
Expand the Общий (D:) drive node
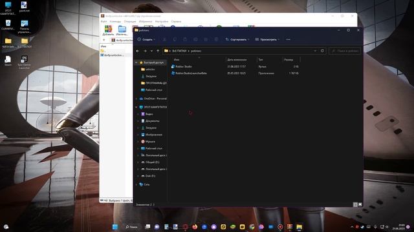(x=138, y=162)
